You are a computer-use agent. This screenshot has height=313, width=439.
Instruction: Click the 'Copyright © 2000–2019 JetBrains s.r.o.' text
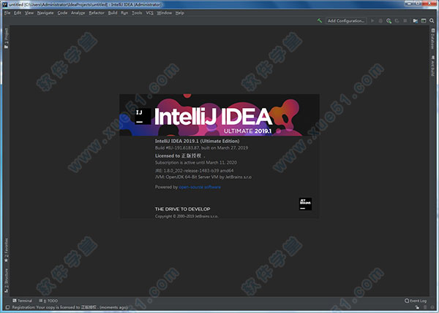(187, 217)
